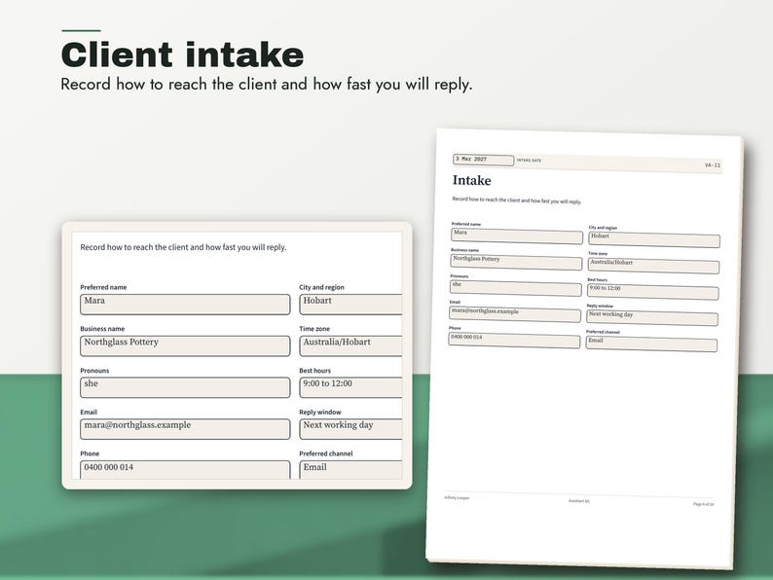Click the Preferred channel field in the enlarged card
Viewport: 773px width, 580px height.
point(350,470)
